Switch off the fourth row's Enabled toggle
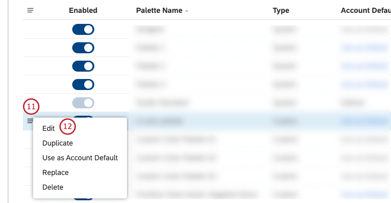The height and width of the screenshot is (203, 391). click(x=83, y=85)
